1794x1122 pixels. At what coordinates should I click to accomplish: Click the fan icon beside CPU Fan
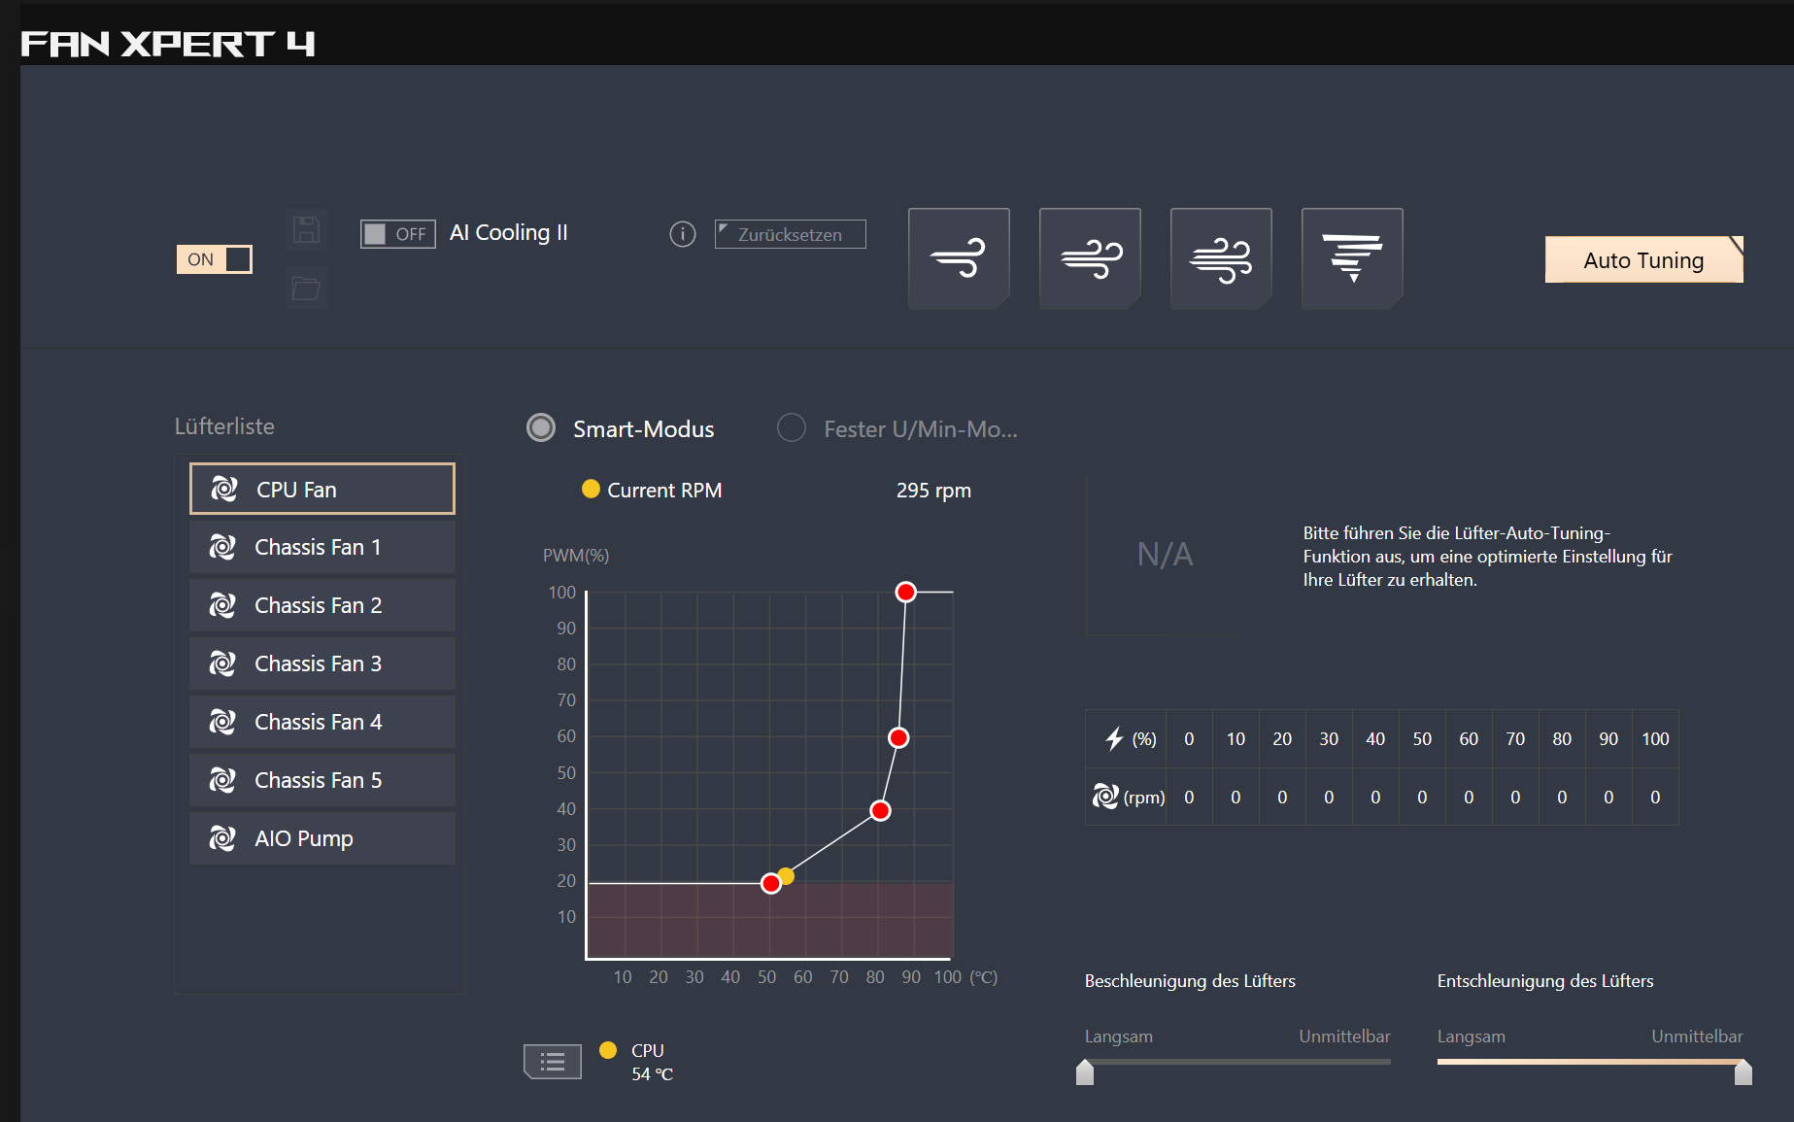(x=224, y=489)
